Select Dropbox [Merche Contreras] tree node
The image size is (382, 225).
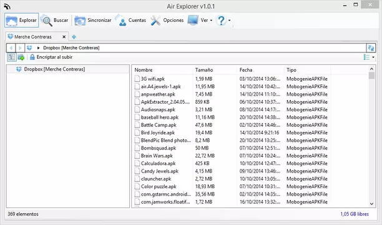point(51,69)
